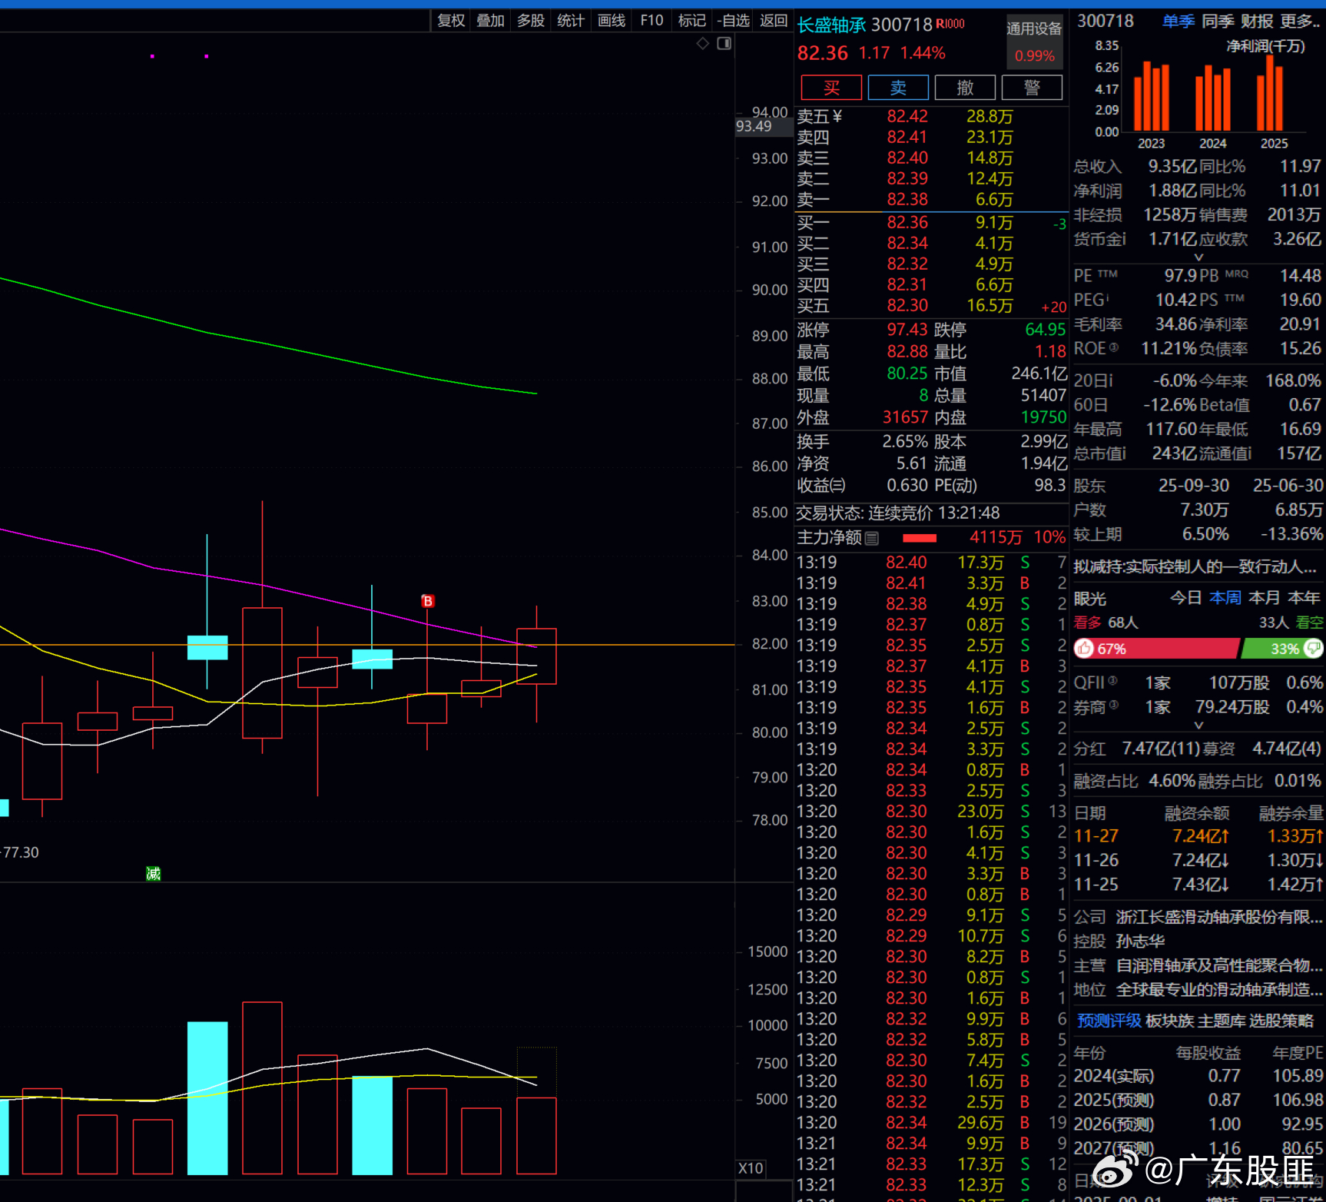
Task: Click the red 买 buy button
Action: [831, 88]
